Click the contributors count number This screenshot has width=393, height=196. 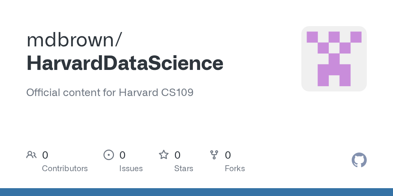click(x=45, y=155)
